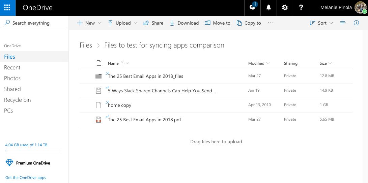Open the Sort dropdown

click(x=321, y=23)
